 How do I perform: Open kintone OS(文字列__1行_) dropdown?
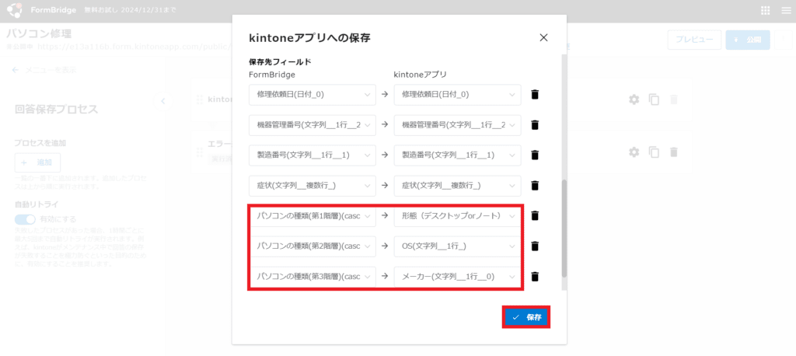tap(456, 246)
